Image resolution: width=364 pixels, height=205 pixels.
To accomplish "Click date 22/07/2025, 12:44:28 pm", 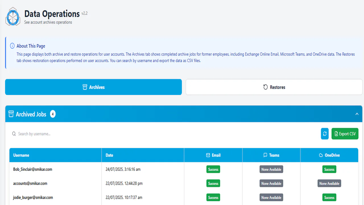I will point(124,183).
